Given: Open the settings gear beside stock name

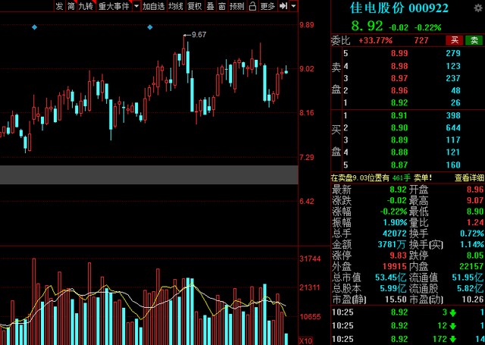Looking at the screenshot, I should (478, 8).
